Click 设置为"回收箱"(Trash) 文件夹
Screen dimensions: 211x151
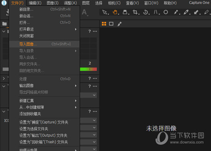[45, 142]
